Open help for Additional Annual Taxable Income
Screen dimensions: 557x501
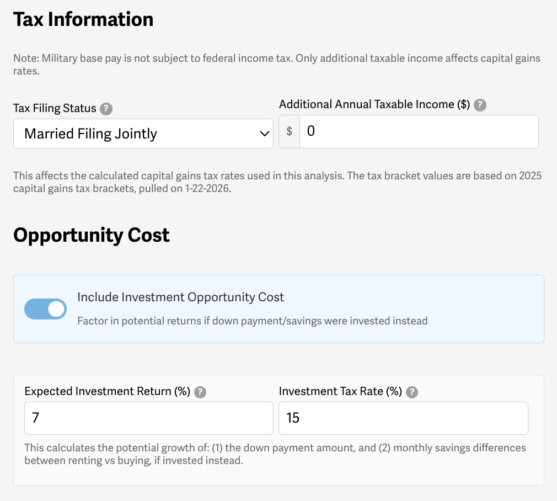pos(480,105)
